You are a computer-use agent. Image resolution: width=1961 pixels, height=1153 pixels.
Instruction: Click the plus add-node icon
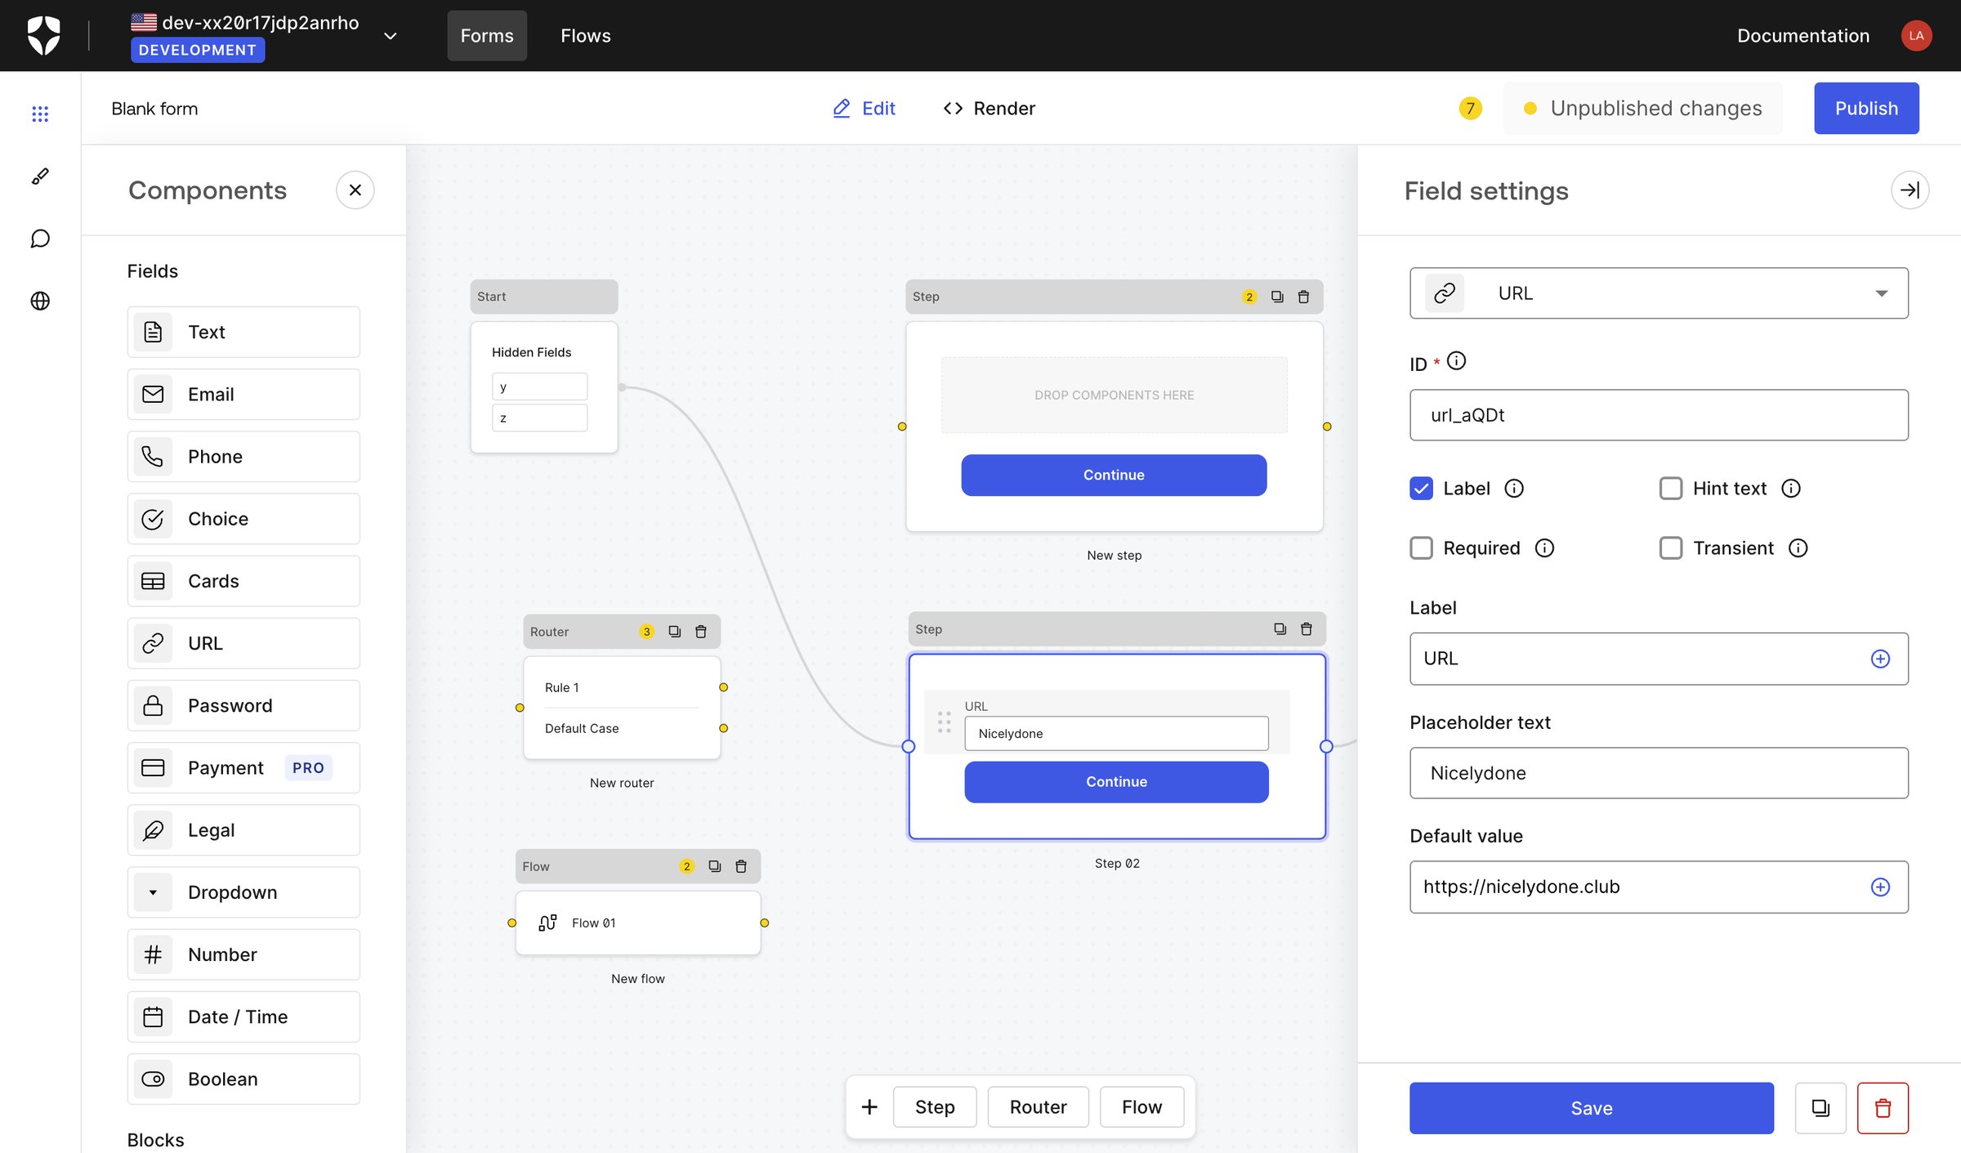869,1106
